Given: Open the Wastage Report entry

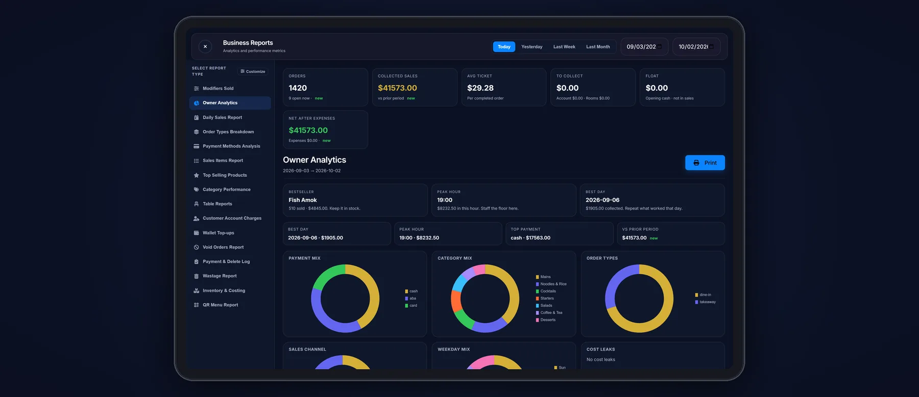Looking at the screenshot, I should coord(230,276).
